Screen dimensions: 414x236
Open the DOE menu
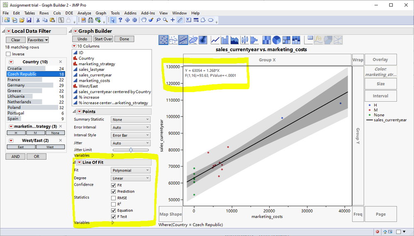69,13
